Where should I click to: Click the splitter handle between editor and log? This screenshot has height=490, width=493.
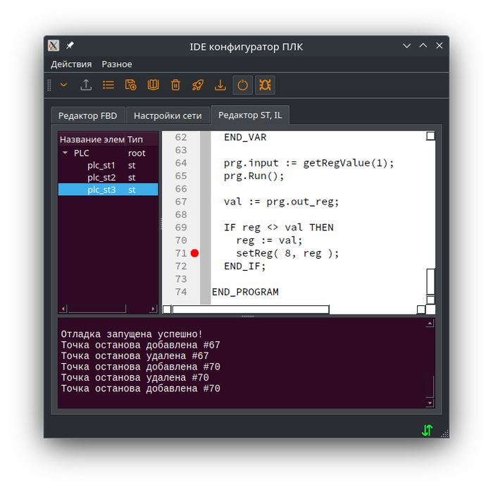click(x=247, y=317)
